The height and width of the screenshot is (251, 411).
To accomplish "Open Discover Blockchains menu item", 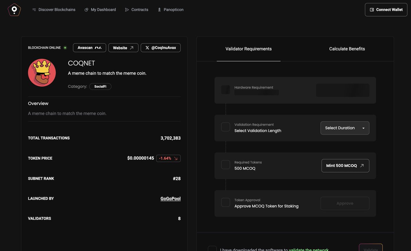I will (54, 10).
